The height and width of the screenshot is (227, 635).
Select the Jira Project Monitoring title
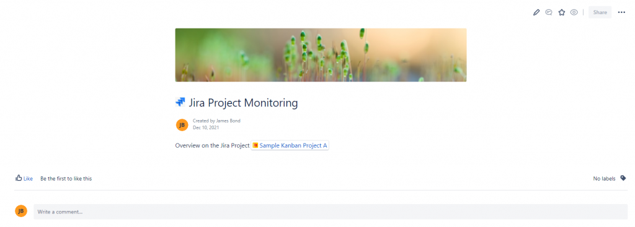point(243,103)
